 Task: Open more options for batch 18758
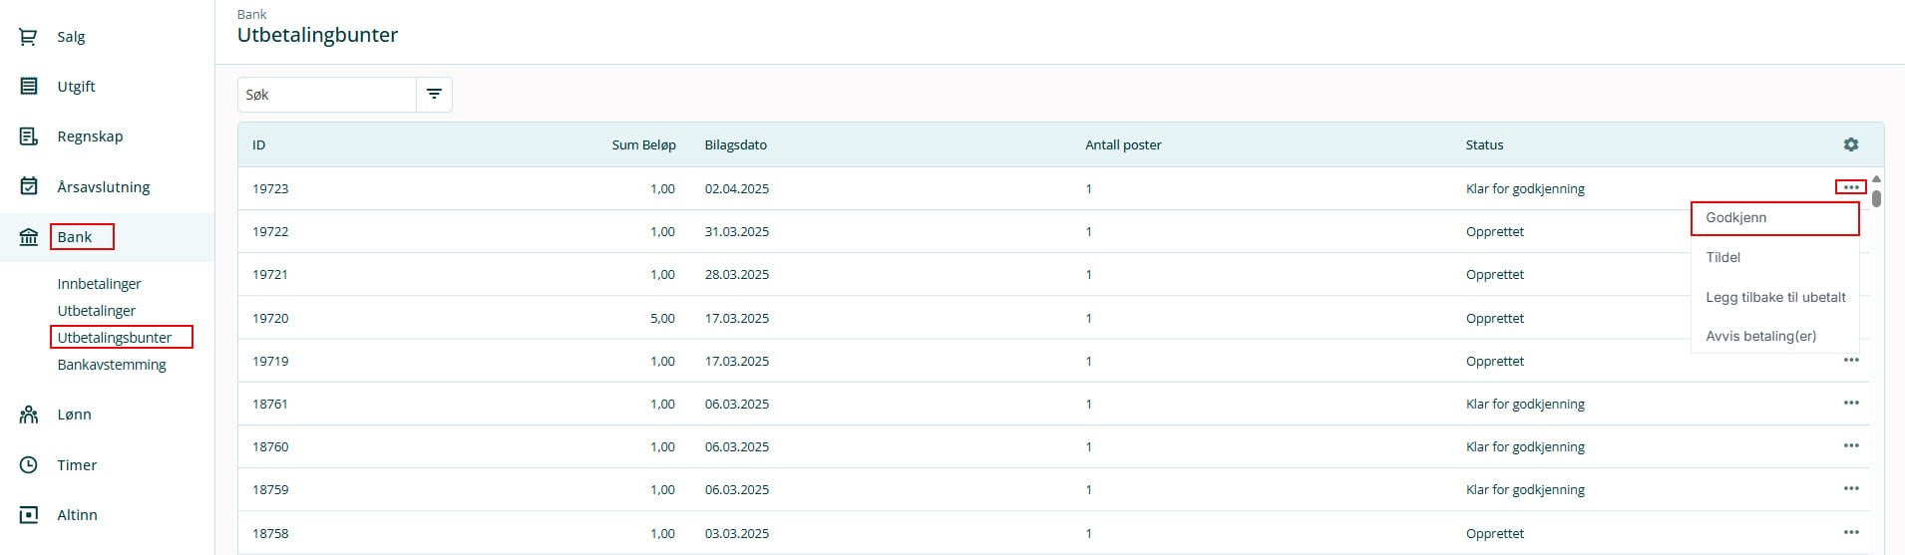[1850, 532]
